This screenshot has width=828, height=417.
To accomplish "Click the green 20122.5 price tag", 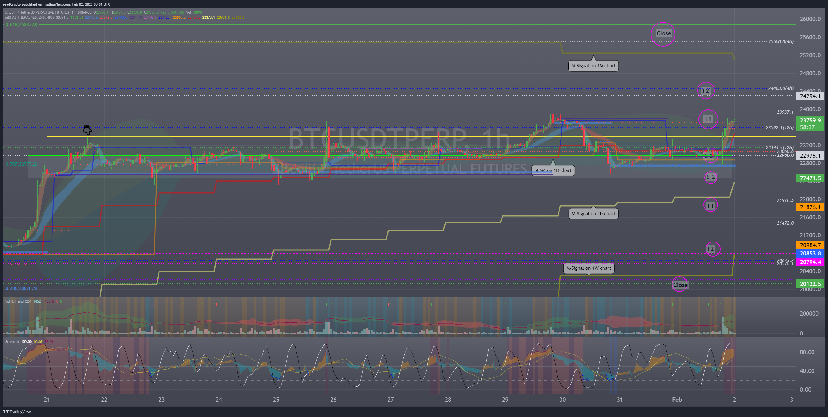I will [810, 284].
